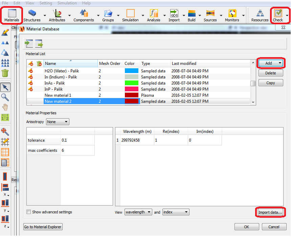
Task: Enable Show advanced settings checkbox
Action: 29,212
